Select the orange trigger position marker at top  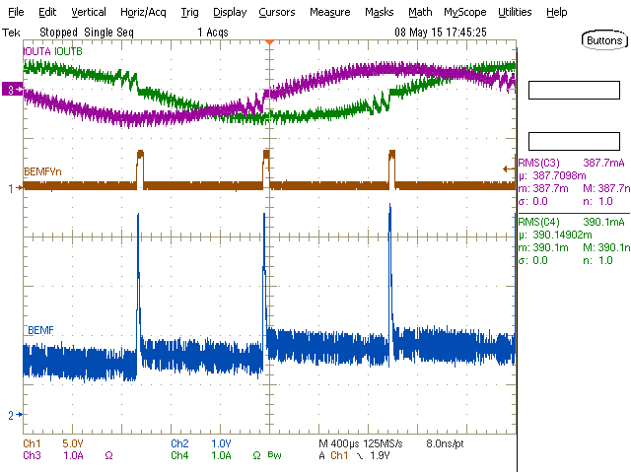point(269,42)
